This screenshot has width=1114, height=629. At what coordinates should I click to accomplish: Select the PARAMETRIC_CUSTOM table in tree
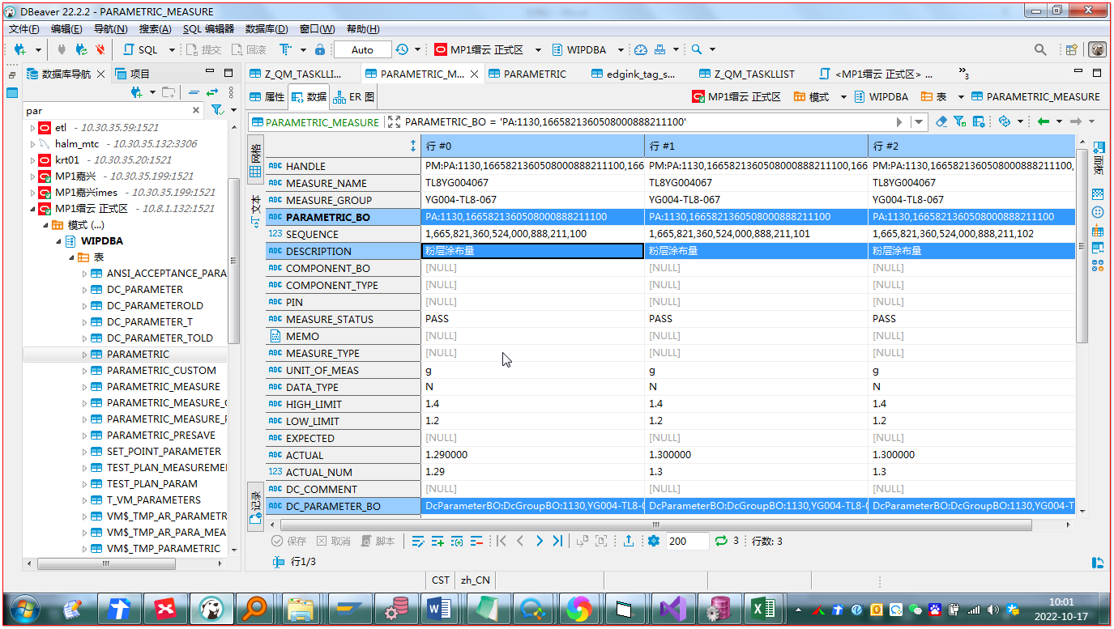161,371
